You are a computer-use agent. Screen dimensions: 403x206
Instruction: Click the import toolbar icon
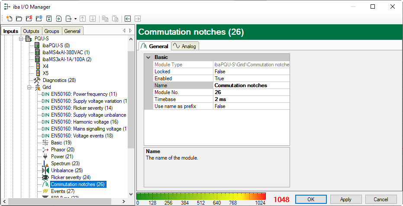pyautogui.click(x=58, y=19)
